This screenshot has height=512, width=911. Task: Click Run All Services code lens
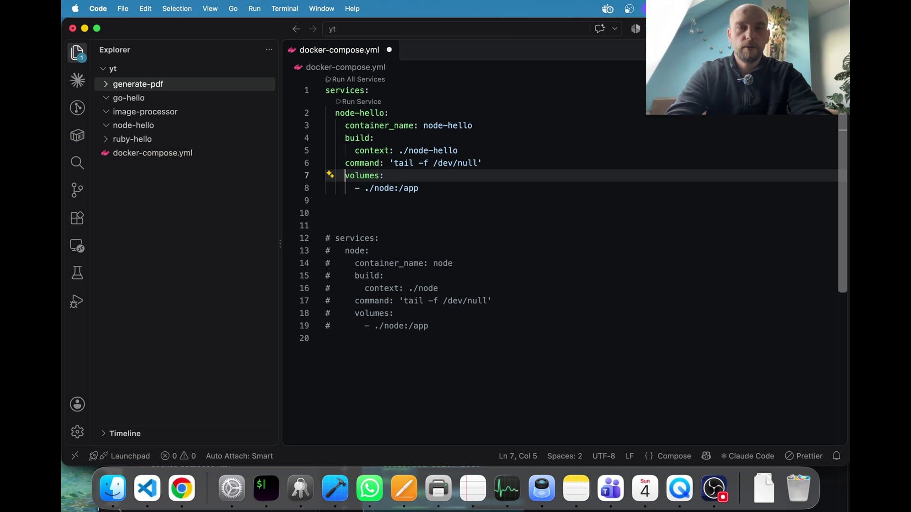(355, 79)
